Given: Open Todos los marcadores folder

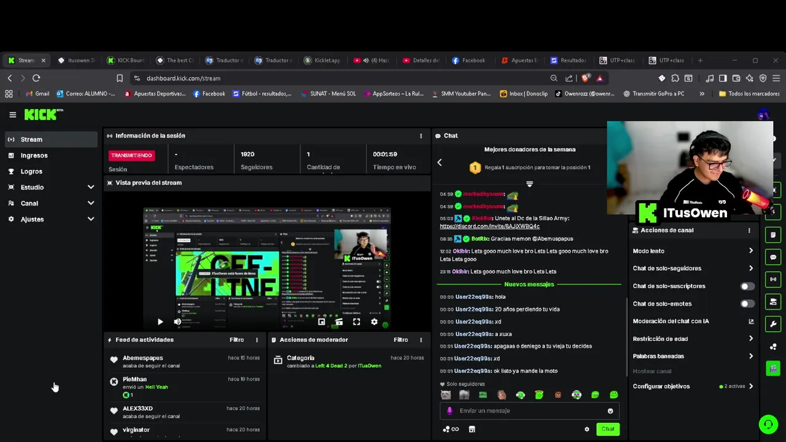Looking at the screenshot, I should coord(749,94).
